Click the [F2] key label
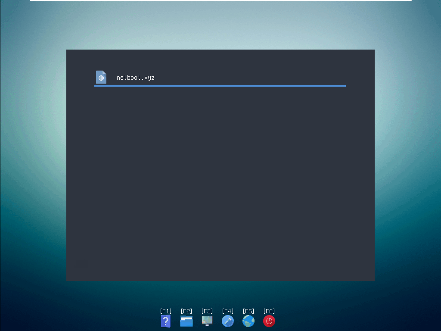 click(186, 311)
